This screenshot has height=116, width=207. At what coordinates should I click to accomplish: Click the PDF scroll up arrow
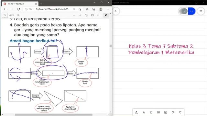tap(111, 14)
